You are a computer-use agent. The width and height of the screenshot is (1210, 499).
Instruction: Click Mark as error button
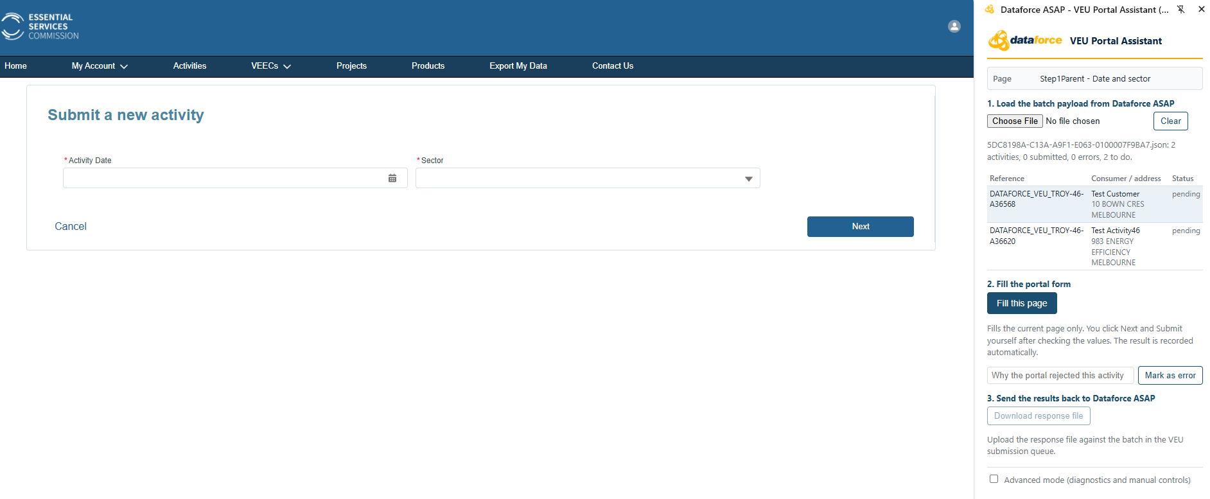click(1170, 375)
